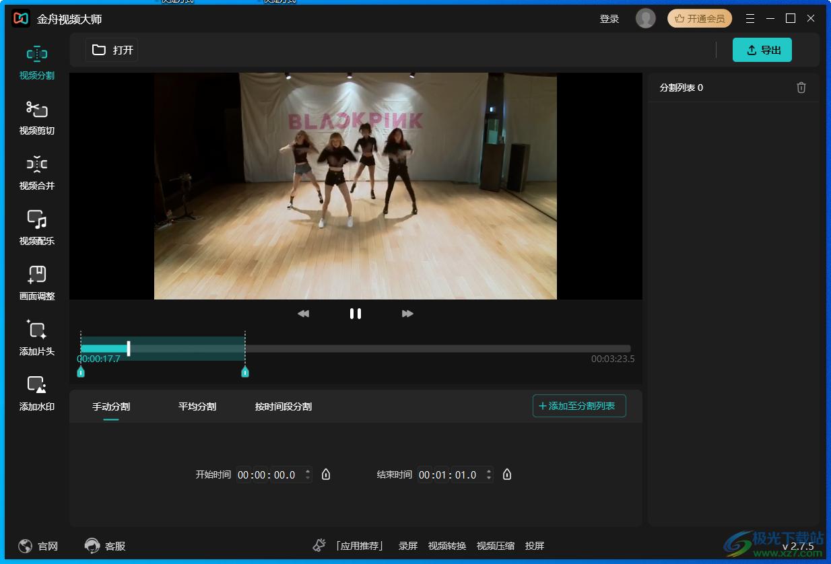Click the current time 00:00:17.7 label
The image size is (831, 564).
click(98, 359)
